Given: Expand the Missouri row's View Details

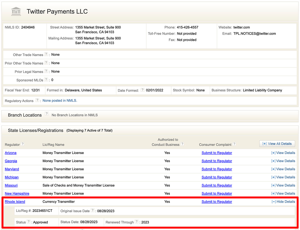Looking at the screenshot, I should pos(283,185).
